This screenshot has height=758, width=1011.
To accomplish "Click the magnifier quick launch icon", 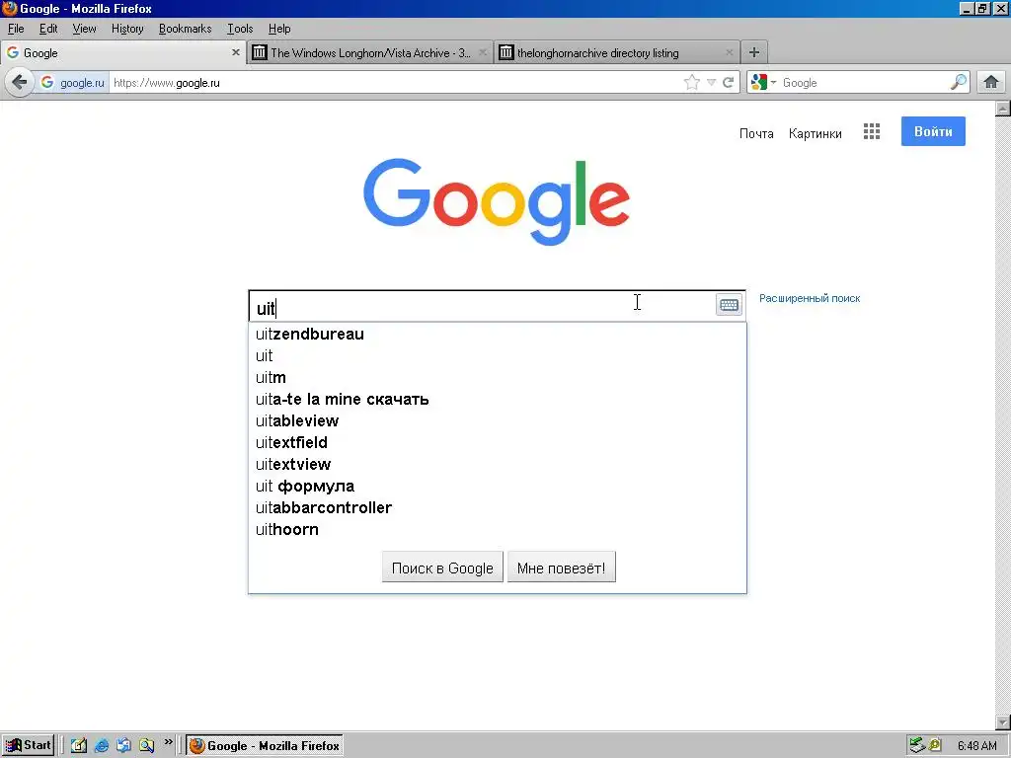I will point(146,746).
